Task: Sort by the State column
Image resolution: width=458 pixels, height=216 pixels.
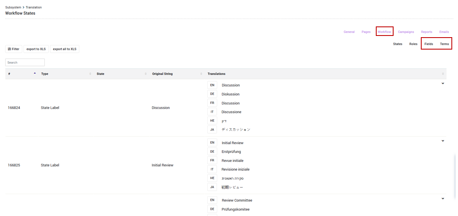Action: 121,74
